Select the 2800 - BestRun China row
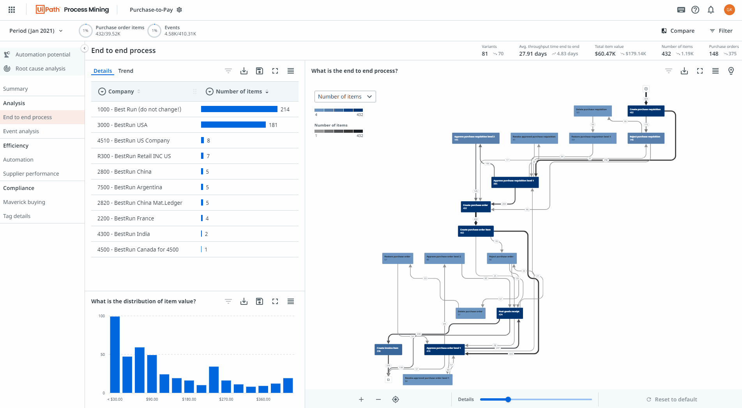The image size is (742, 408). click(x=195, y=172)
